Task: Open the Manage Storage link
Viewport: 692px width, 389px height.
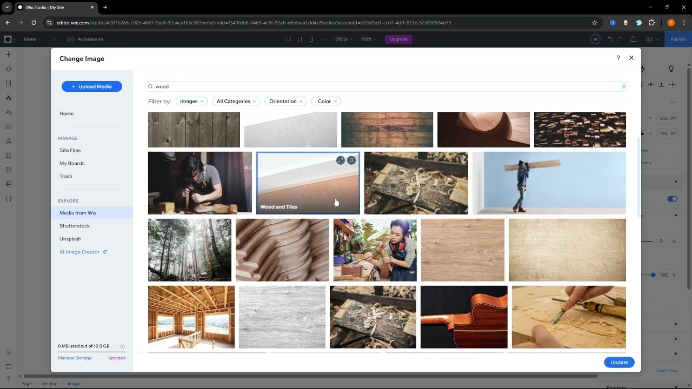Action: click(x=75, y=358)
